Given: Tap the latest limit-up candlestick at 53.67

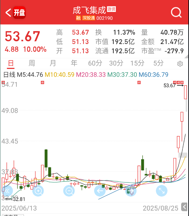Looking at the screenshot, I should pos(186,92).
